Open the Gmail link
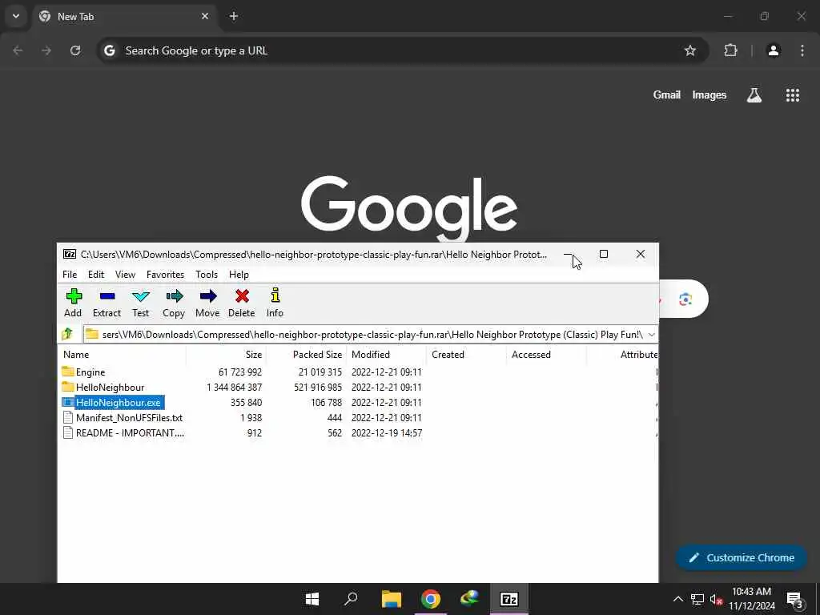This screenshot has height=615, width=820. 667,95
